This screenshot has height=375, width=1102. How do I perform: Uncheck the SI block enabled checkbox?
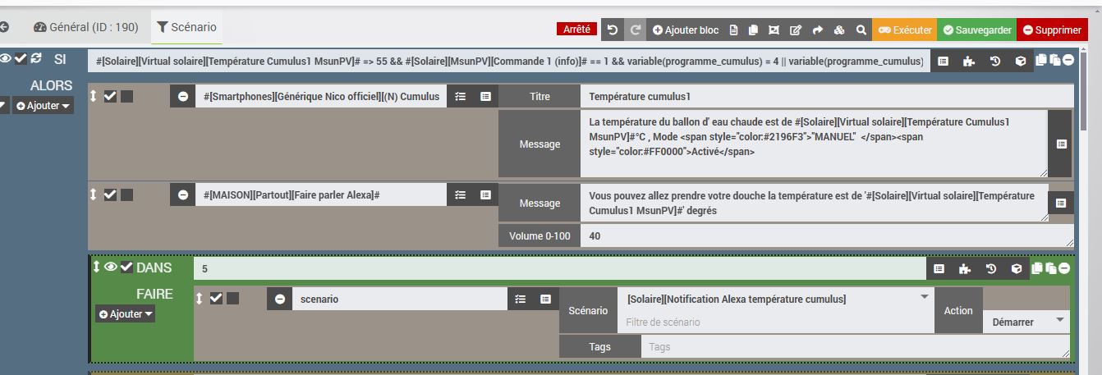[21, 58]
